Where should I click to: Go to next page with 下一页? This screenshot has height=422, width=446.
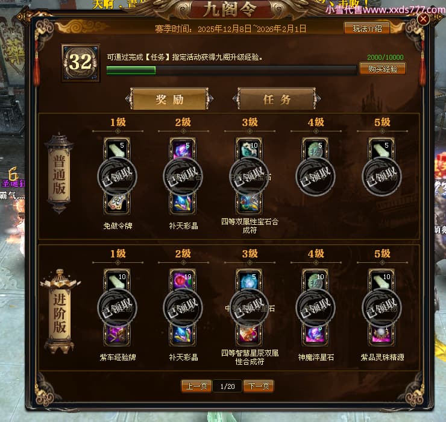click(259, 386)
